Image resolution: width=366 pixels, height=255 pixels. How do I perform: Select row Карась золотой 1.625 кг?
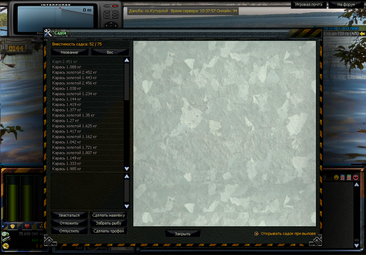[87, 126]
